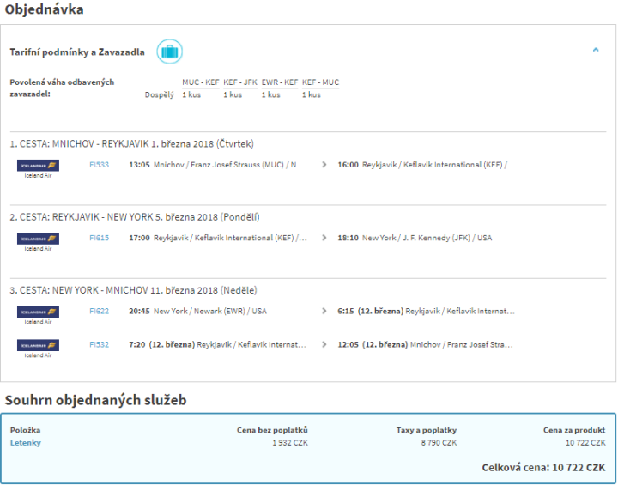Open flight number FI615 link
The width and height of the screenshot is (618, 485).
pos(99,238)
